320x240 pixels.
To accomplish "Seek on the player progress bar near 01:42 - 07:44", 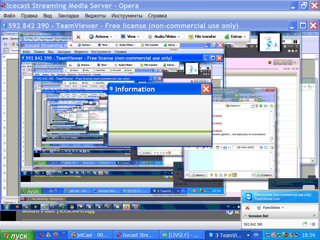I will pos(252,69).
